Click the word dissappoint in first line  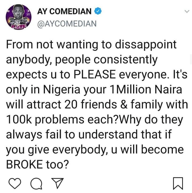click(x=146, y=45)
